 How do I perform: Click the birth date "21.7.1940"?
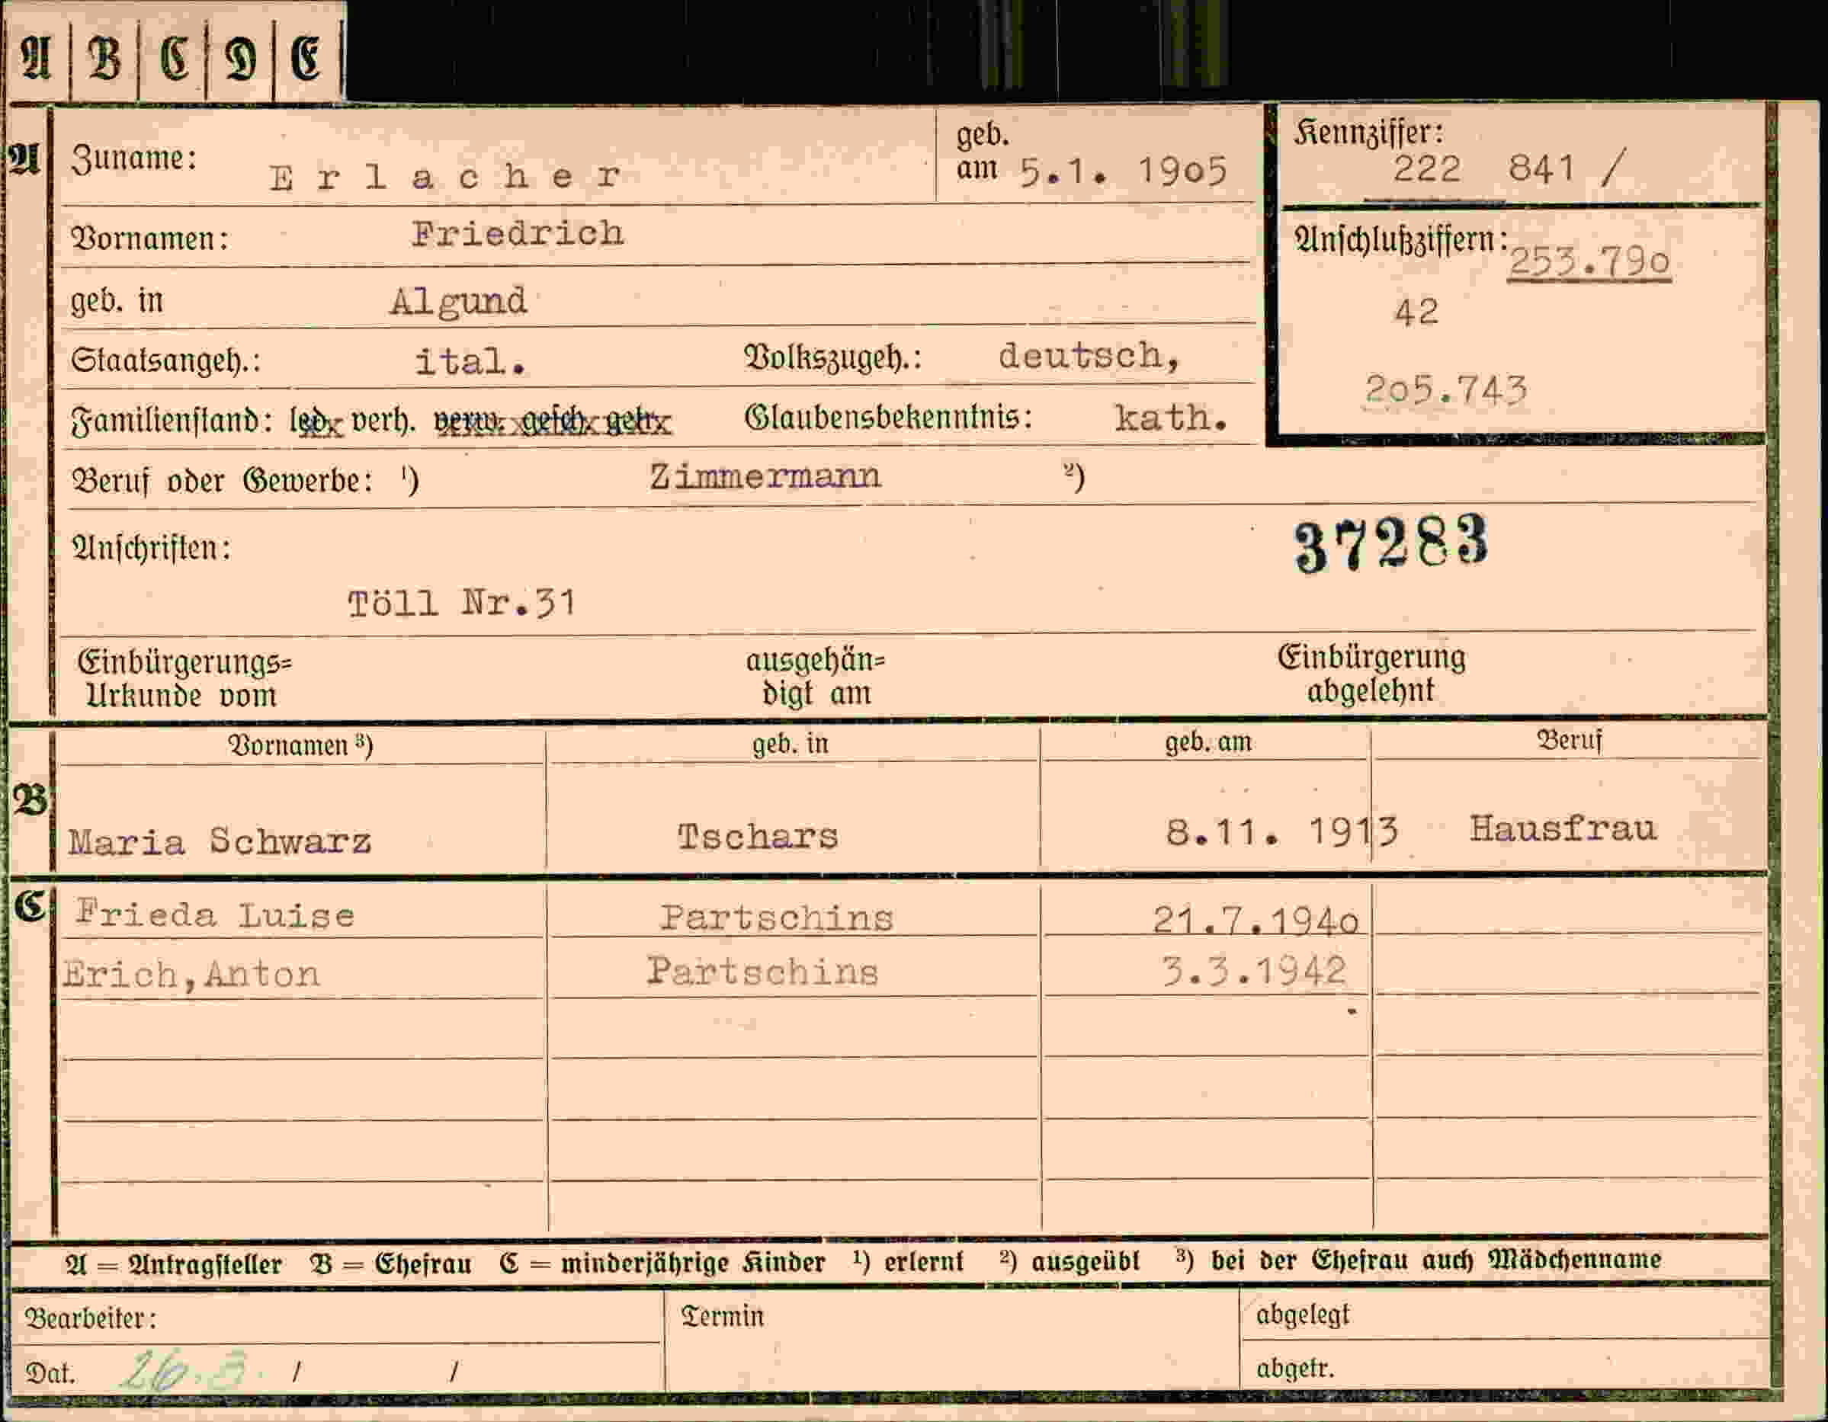click(x=1255, y=921)
